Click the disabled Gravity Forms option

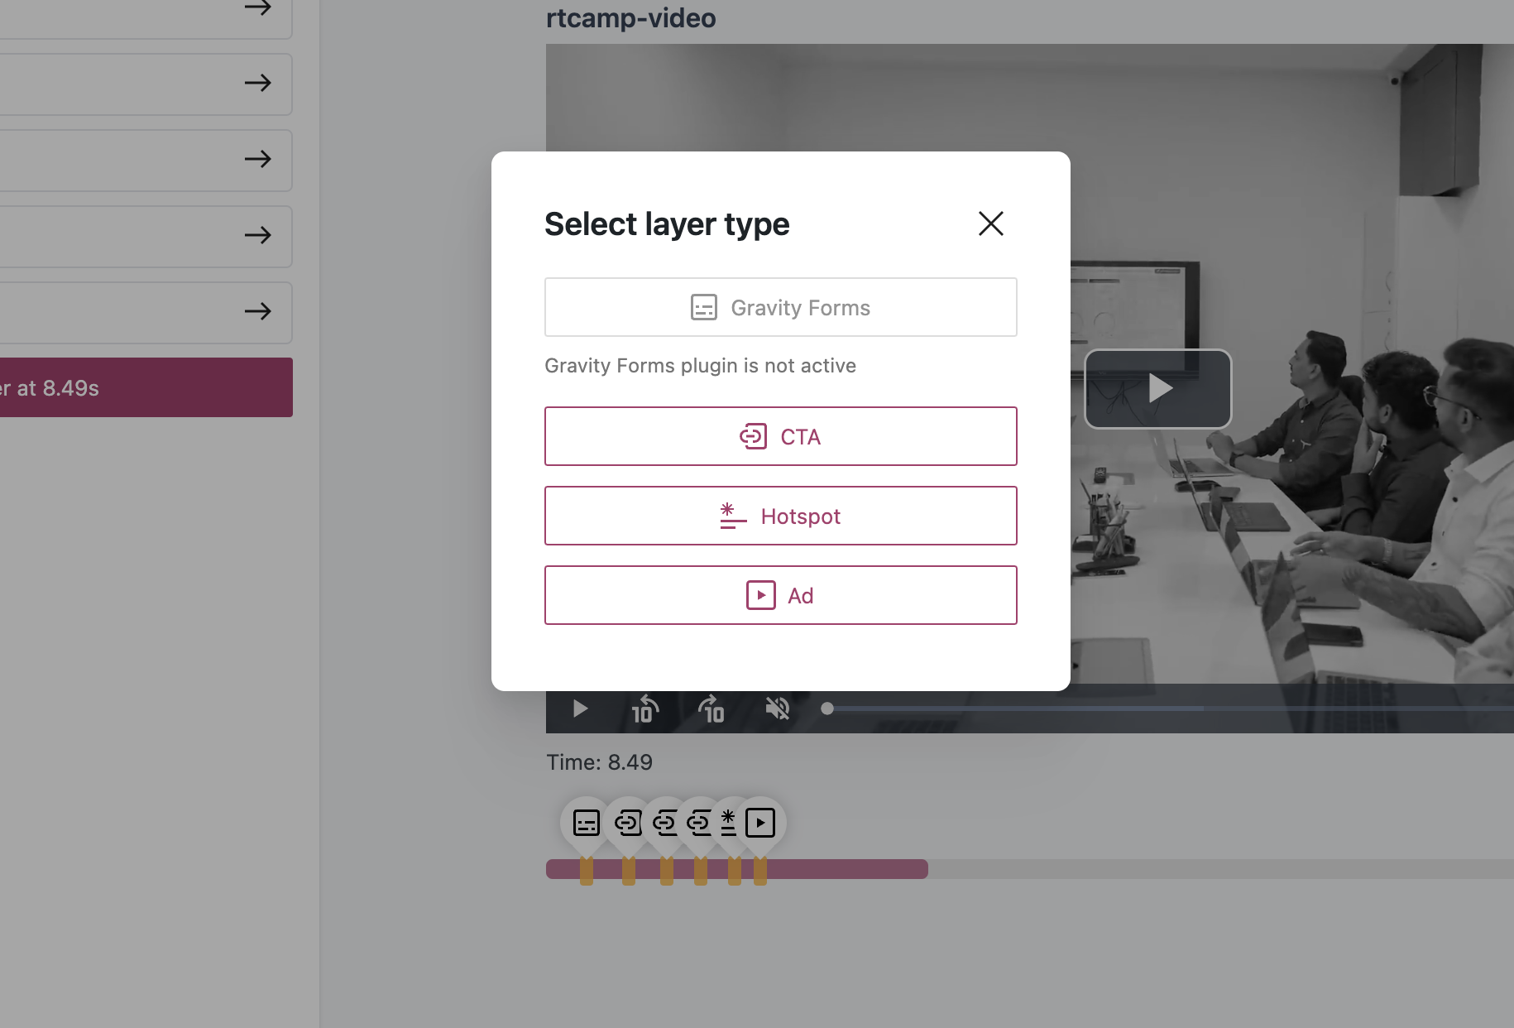point(780,307)
